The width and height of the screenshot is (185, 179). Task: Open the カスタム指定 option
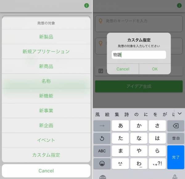click(46, 155)
